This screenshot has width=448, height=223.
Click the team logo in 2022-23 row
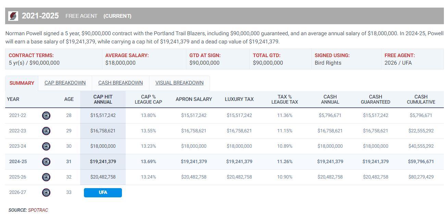coord(46,131)
